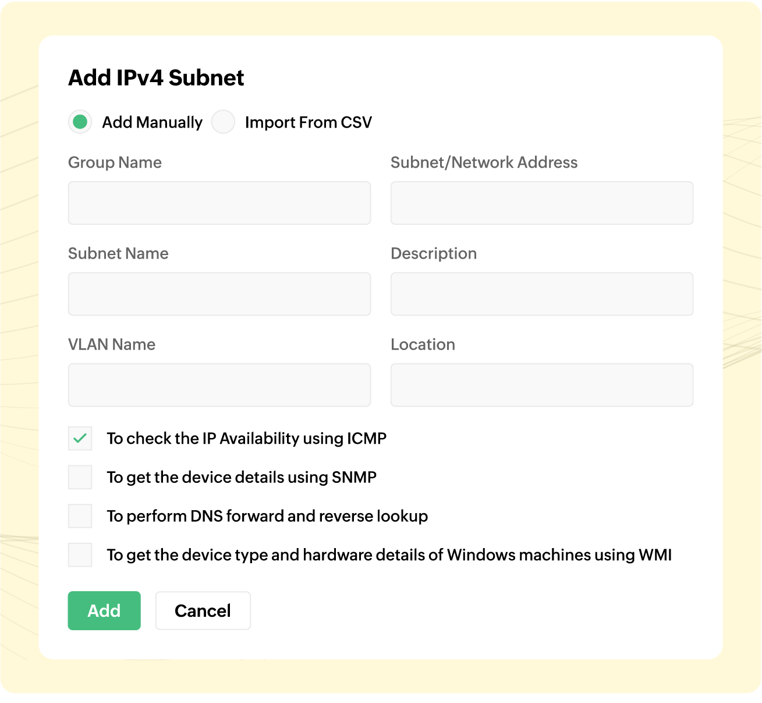Click the Add Manually label text
The image size is (762, 703).
coord(152,122)
